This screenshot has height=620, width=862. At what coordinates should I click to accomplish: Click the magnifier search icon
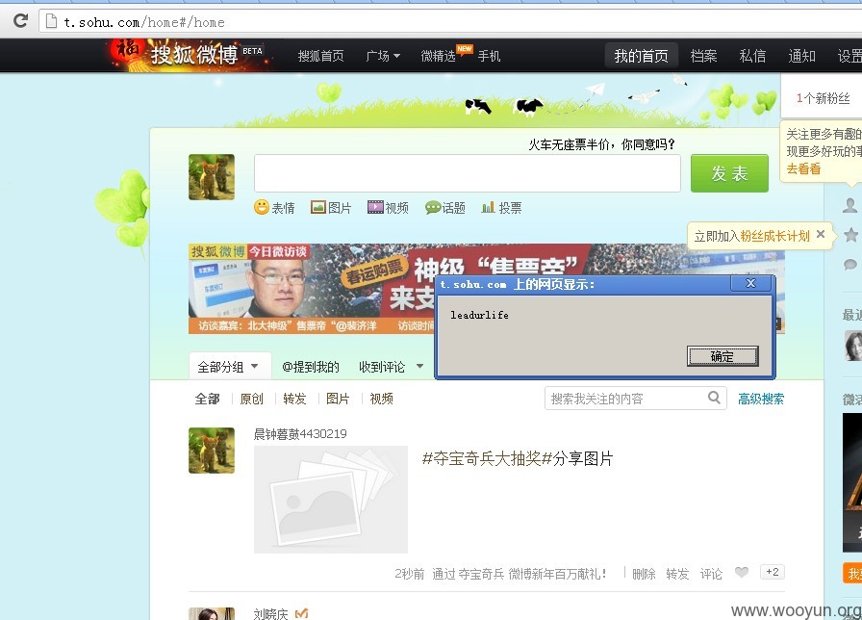(714, 398)
